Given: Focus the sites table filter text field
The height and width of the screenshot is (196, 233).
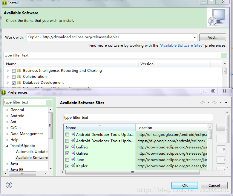Looking at the screenshot, I should (138, 117).
